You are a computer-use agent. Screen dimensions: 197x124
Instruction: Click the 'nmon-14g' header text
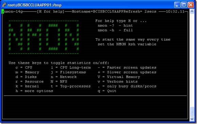(13, 12)
